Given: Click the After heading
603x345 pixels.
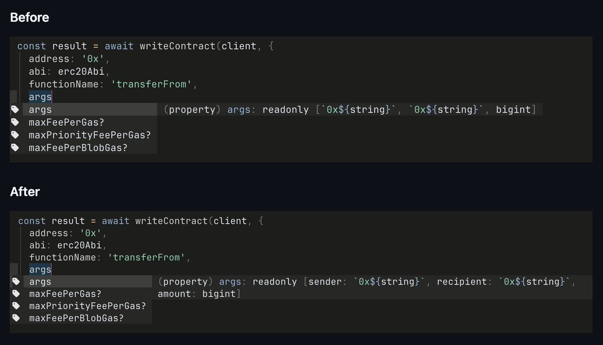Looking at the screenshot, I should [25, 192].
